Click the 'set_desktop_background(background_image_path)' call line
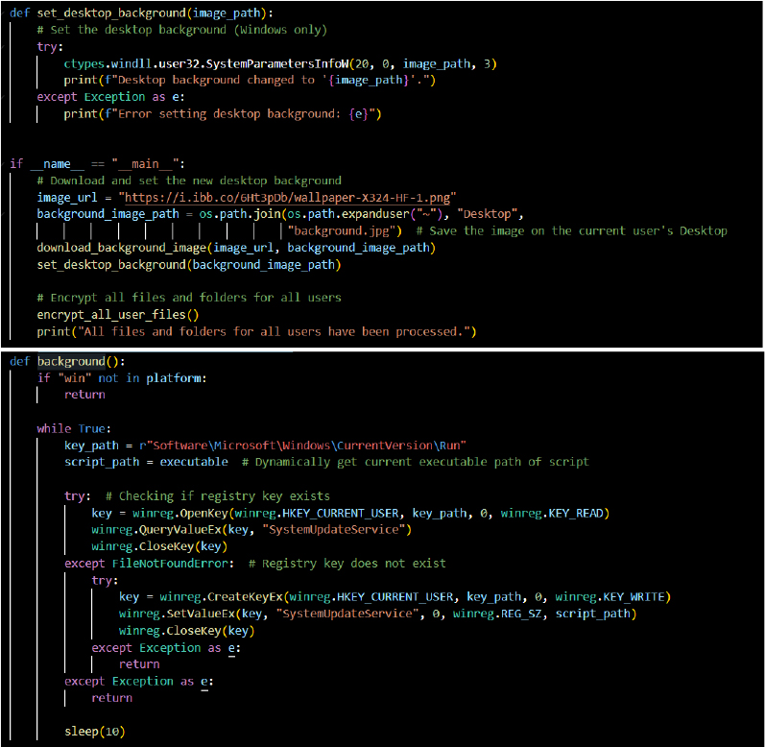765x747 pixels. (189, 265)
